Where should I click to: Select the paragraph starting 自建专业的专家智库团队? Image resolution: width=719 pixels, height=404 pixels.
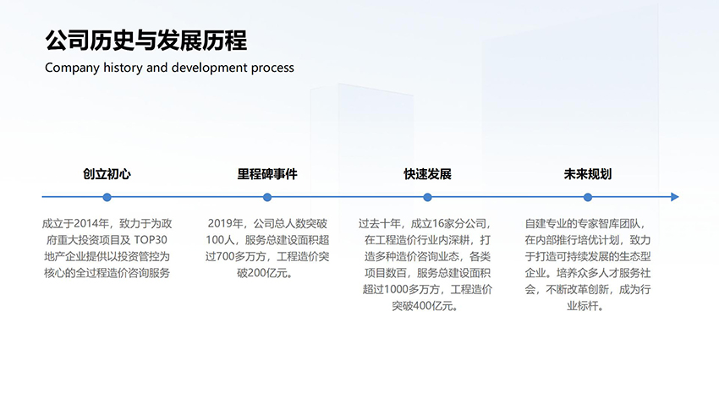(x=588, y=265)
